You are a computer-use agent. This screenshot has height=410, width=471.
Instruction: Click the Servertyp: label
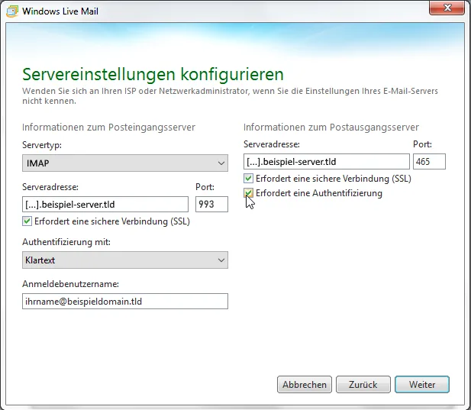click(42, 145)
